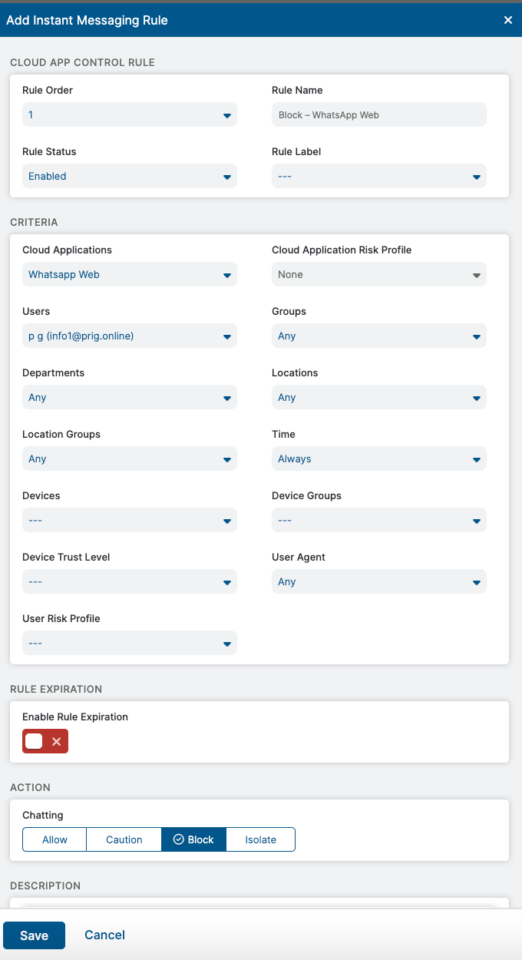
Task: Click the Time dropdown arrow icon
Action: click(x=477, y=459)
